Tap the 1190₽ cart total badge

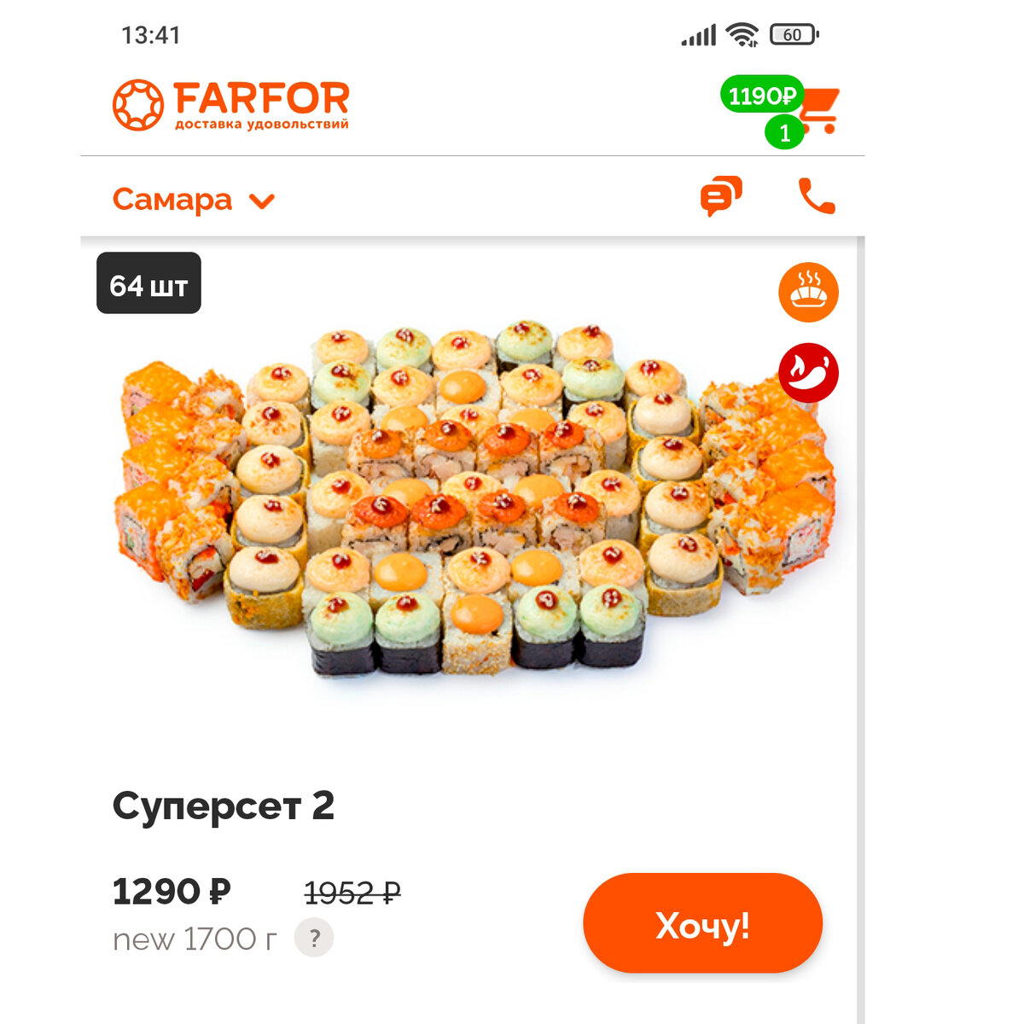click(x=761, y=95)
